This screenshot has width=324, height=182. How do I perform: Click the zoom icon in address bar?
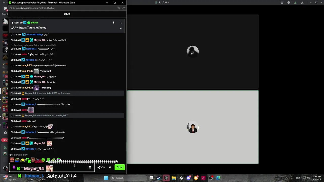[x=119, y=8]
